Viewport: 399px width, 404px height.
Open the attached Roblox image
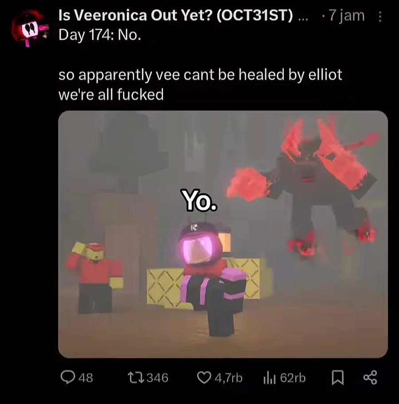223,234
